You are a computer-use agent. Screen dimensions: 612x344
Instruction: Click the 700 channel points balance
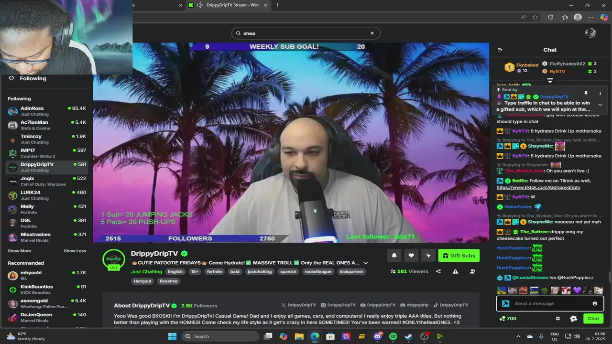click(508, 319)
